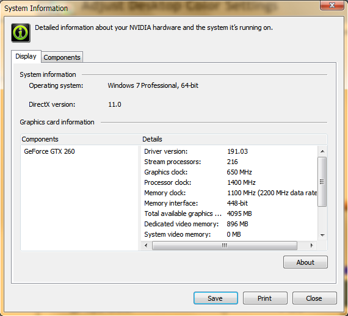Click the Graphics card information section heading
348x316 pixels.
coord(57,122)
